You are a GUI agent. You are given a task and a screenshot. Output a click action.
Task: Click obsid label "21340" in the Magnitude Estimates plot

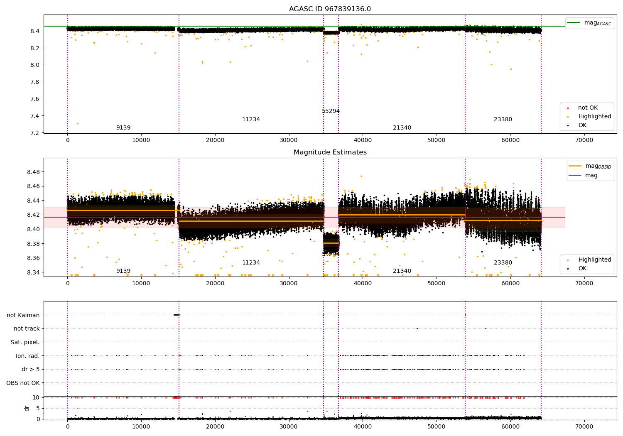coord(402,271)
